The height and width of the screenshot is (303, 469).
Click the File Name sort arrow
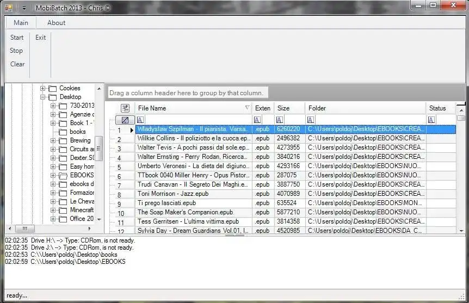248,107
